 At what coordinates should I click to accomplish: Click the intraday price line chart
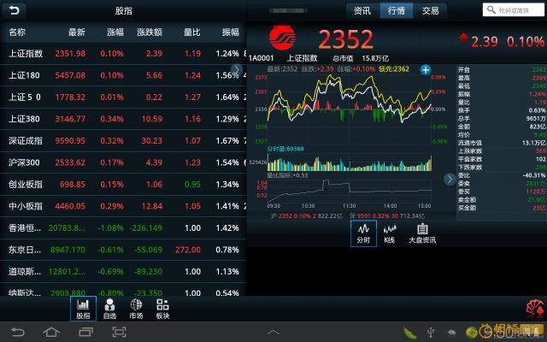350,109
